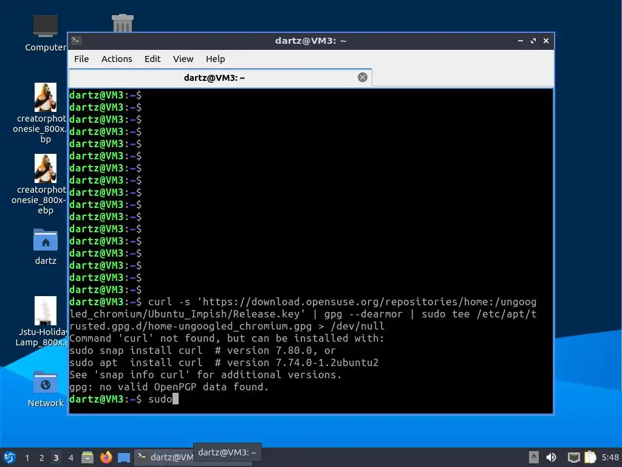Open the clipboard manager tray icon

[x=590, y=457]
